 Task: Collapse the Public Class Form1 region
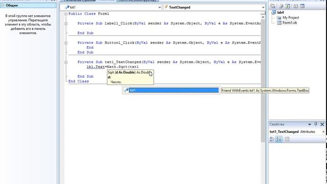coord(66,14)
